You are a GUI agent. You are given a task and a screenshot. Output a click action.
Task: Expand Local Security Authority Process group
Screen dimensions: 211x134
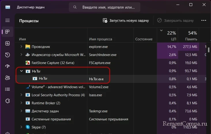tap(21, 95)
